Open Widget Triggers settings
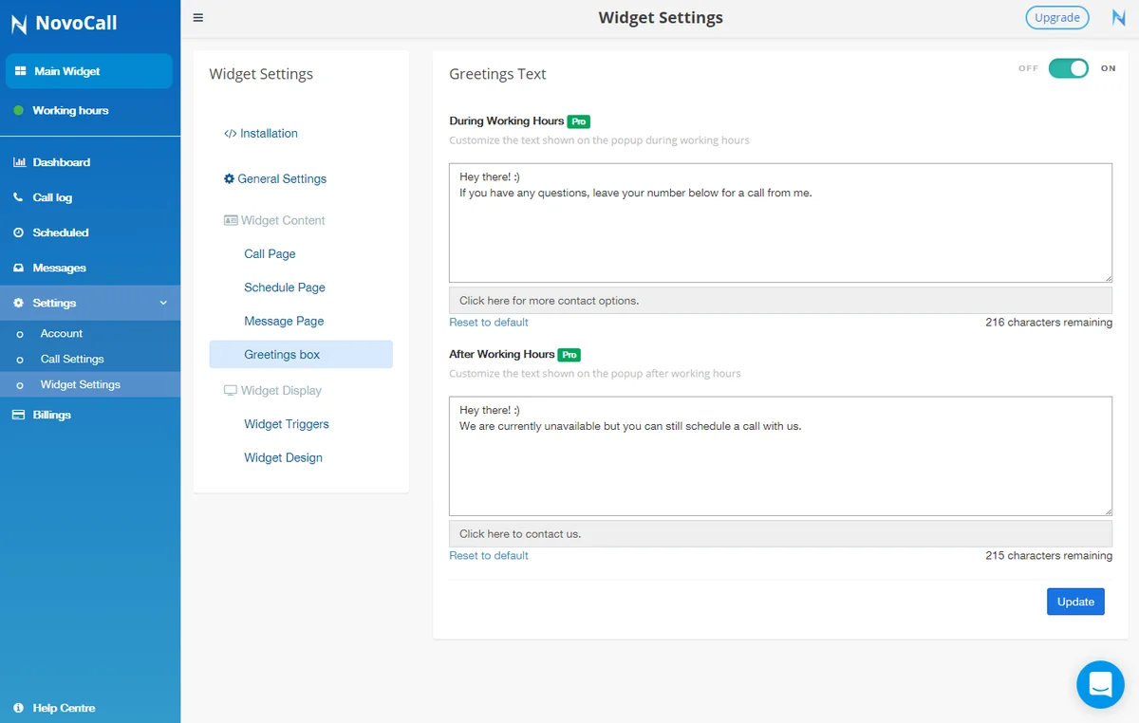This screenshot has height=723, width=1139. coord(287,424)
